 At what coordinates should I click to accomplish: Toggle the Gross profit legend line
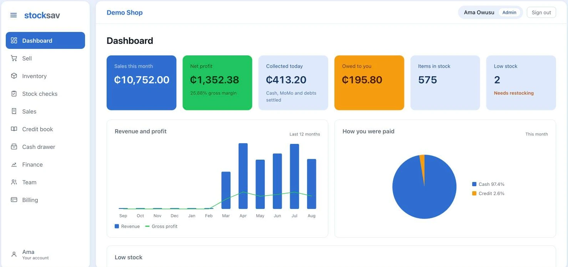147,226
